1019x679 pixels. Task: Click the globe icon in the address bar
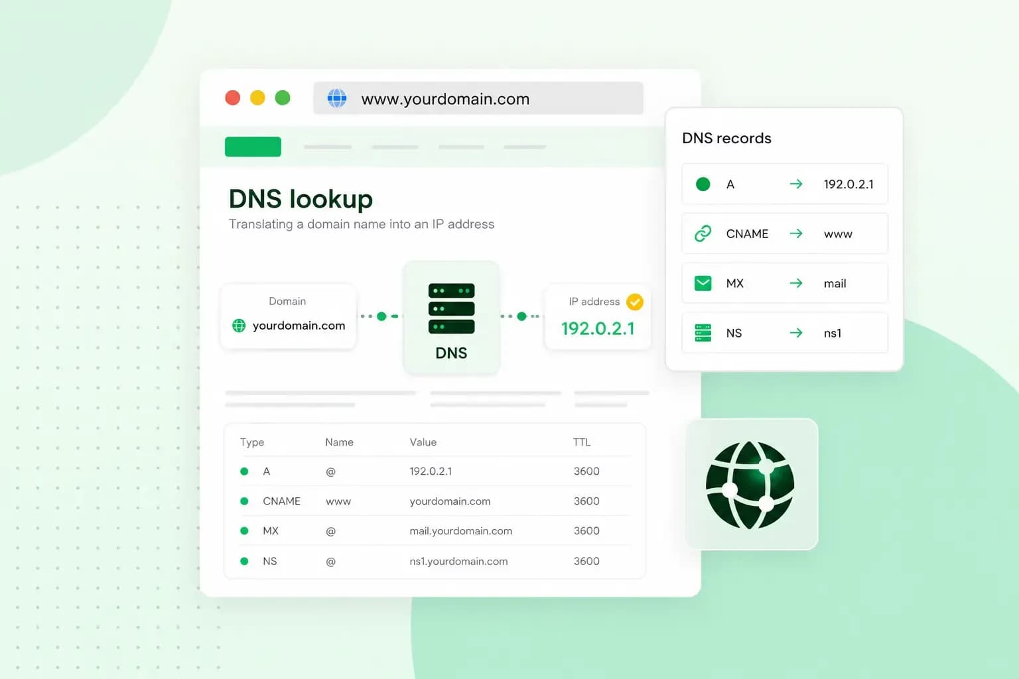337,99
